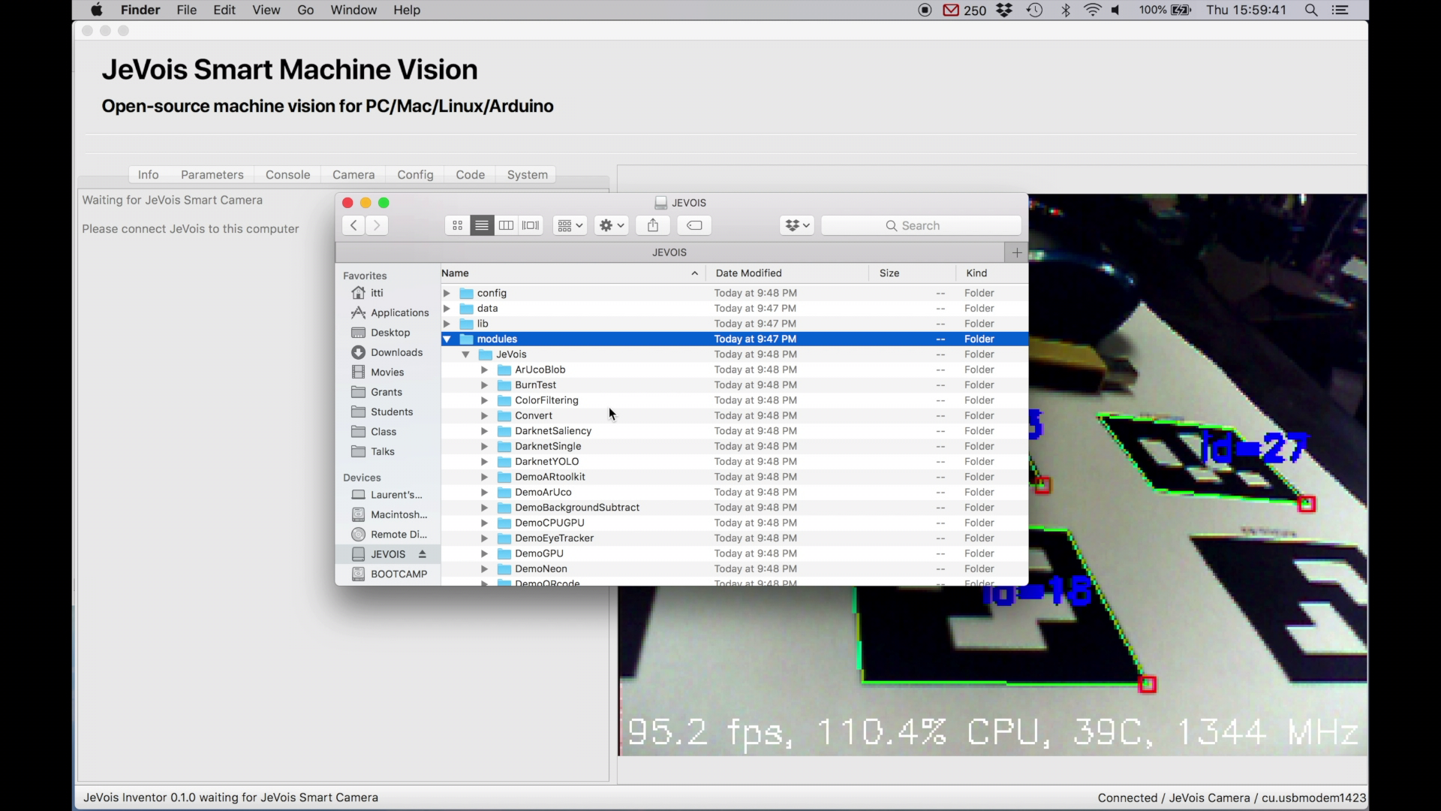Open the gear action menu
The height and width of the screenshot is (811, 1441).
[612, 225]
